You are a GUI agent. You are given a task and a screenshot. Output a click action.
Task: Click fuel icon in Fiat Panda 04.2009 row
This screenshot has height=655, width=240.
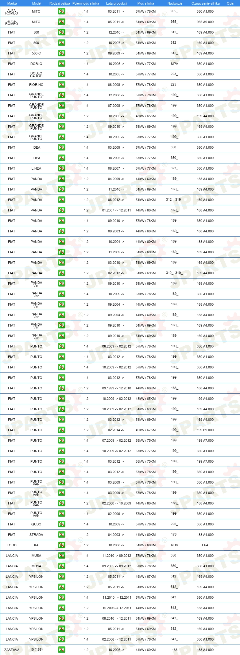61,179
